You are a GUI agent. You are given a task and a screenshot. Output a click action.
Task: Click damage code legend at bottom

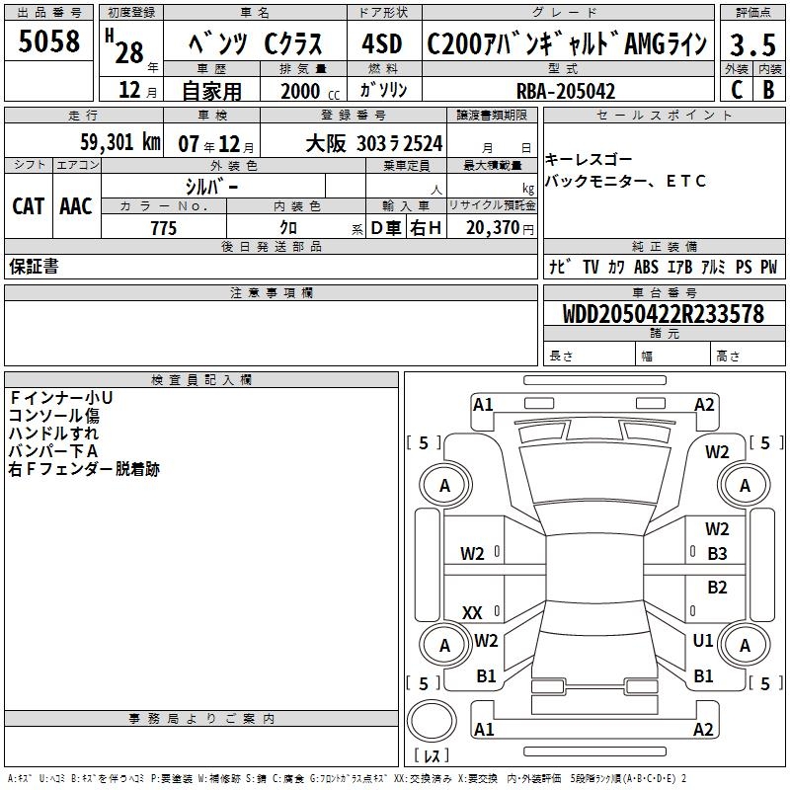347,779
